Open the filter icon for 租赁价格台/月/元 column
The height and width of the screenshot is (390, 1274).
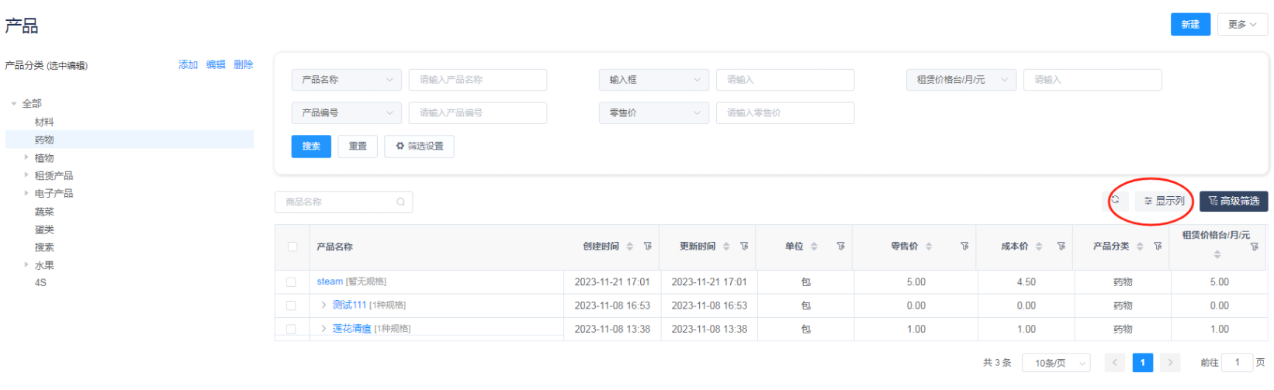1254,247
